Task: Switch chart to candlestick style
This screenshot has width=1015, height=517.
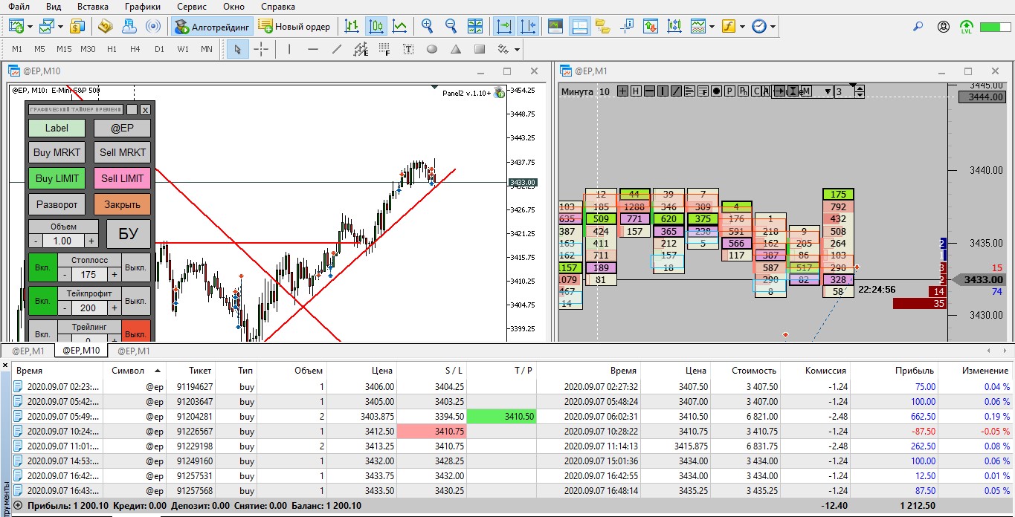Action: [x=376, y=26]
